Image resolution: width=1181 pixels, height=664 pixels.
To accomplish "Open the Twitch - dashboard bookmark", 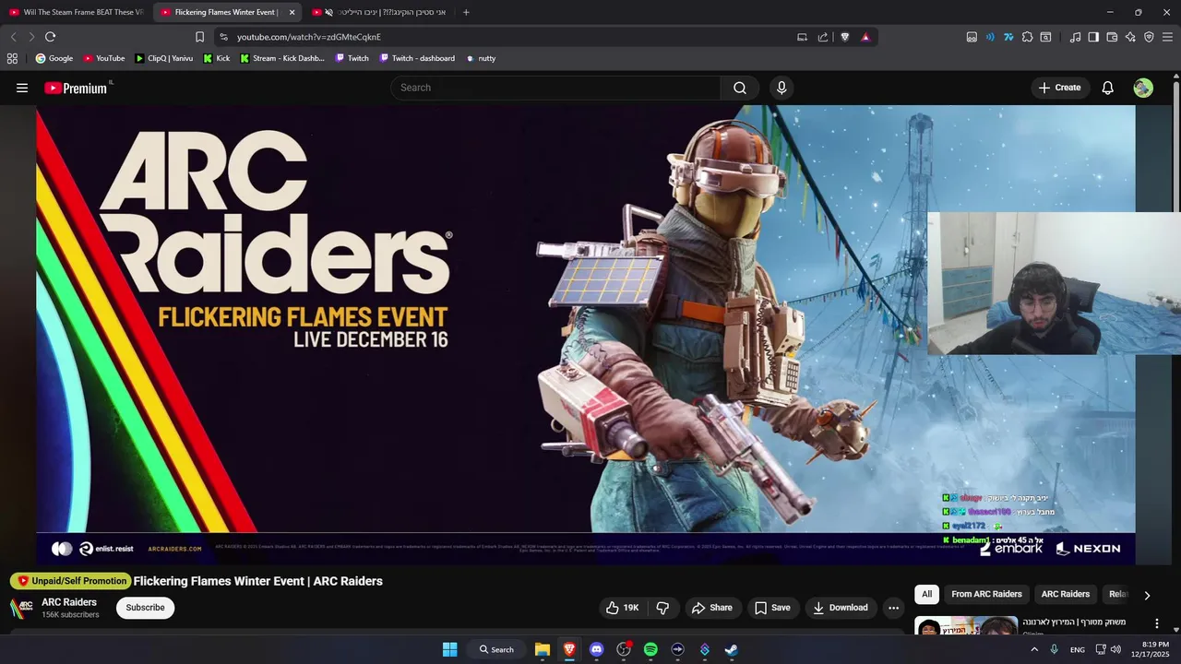I will click(416, 58).
